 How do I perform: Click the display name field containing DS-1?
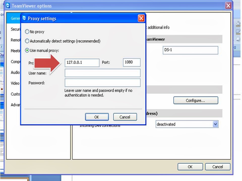point(190,50)
